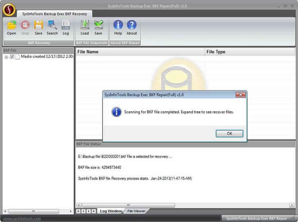Expand the Media created tree node
This screenshot has width=298, height=222.
pos(6,57)
